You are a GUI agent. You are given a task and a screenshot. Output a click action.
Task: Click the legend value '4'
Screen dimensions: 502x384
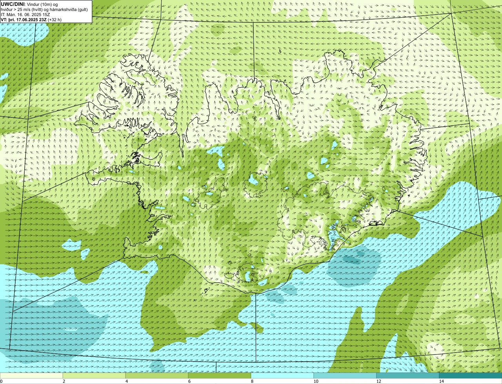[x=126, y=381]
